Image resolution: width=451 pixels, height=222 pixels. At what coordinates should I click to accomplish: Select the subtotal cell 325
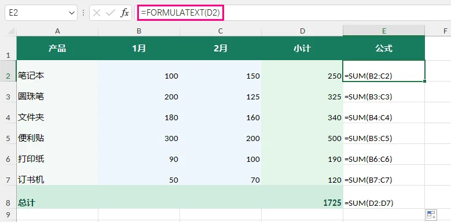click(x=302, y=92)
